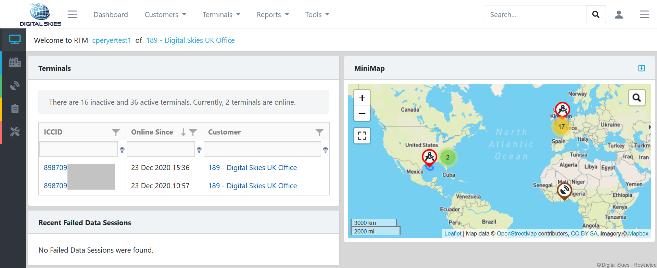
Task: Go to the Dashboard menu item
Action: click(x=111, y=15)
